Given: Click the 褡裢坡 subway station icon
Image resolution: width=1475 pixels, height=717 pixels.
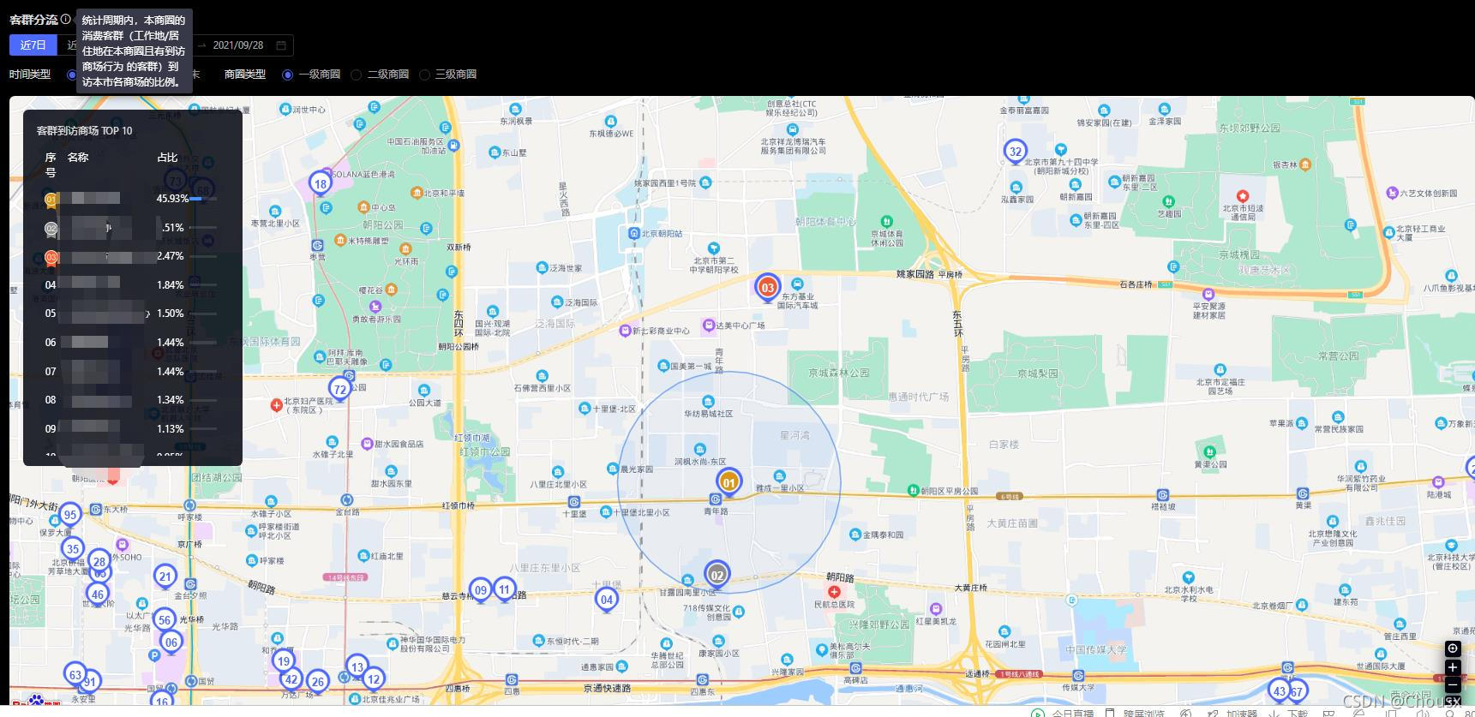Looking at the screenshot, I should click(1163, 495).
